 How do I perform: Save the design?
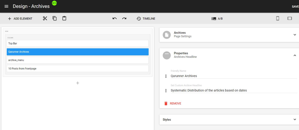295,6
